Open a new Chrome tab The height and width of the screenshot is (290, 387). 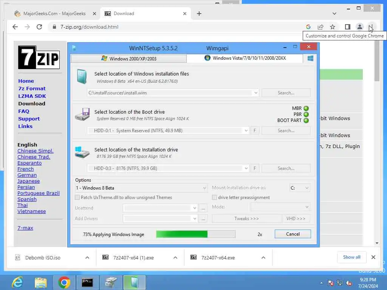click(199, 14)
